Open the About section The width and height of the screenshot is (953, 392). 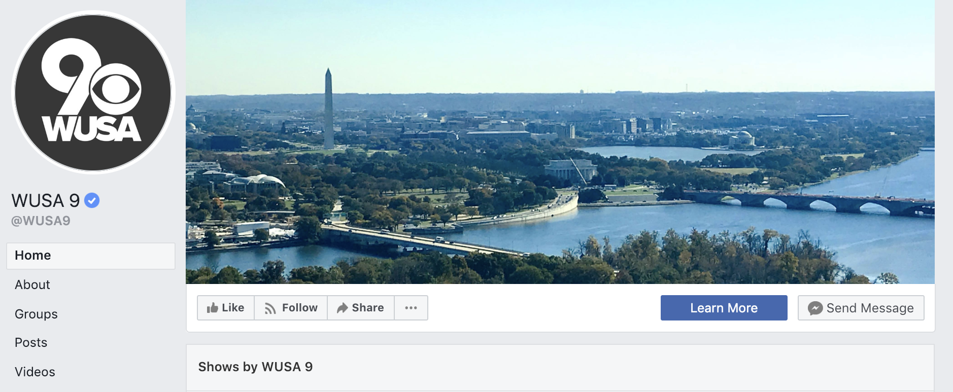click(32, 284)
